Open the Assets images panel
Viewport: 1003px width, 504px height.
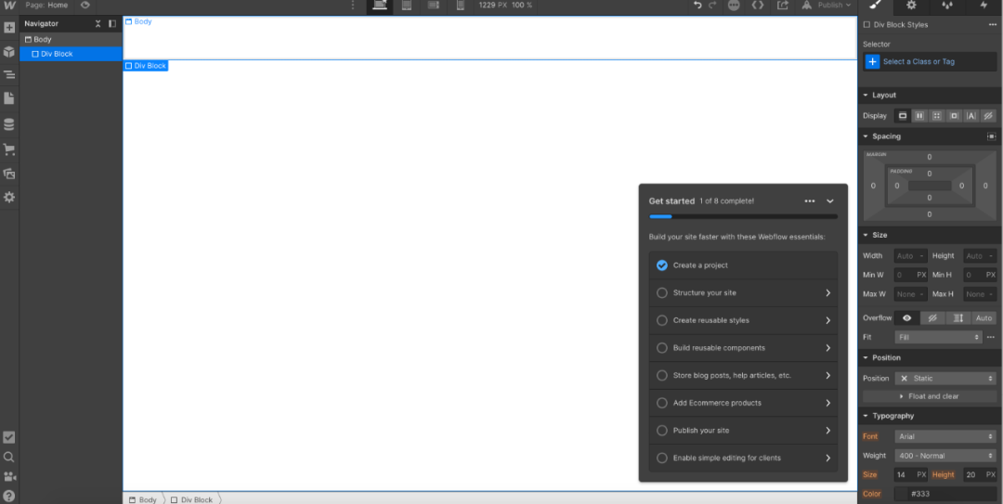[x=9, y=174]
